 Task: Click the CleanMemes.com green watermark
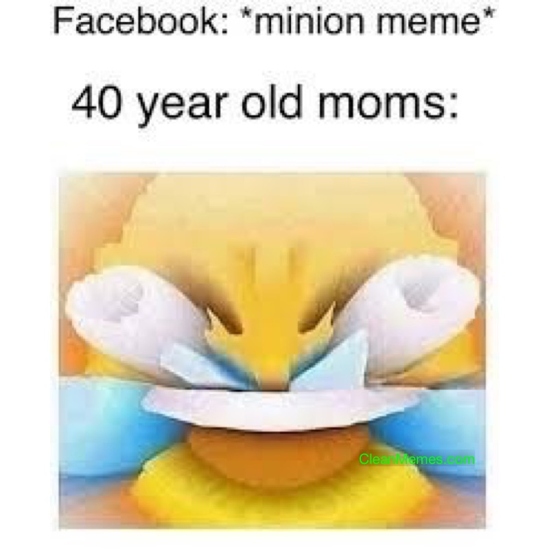coord(417,458)
